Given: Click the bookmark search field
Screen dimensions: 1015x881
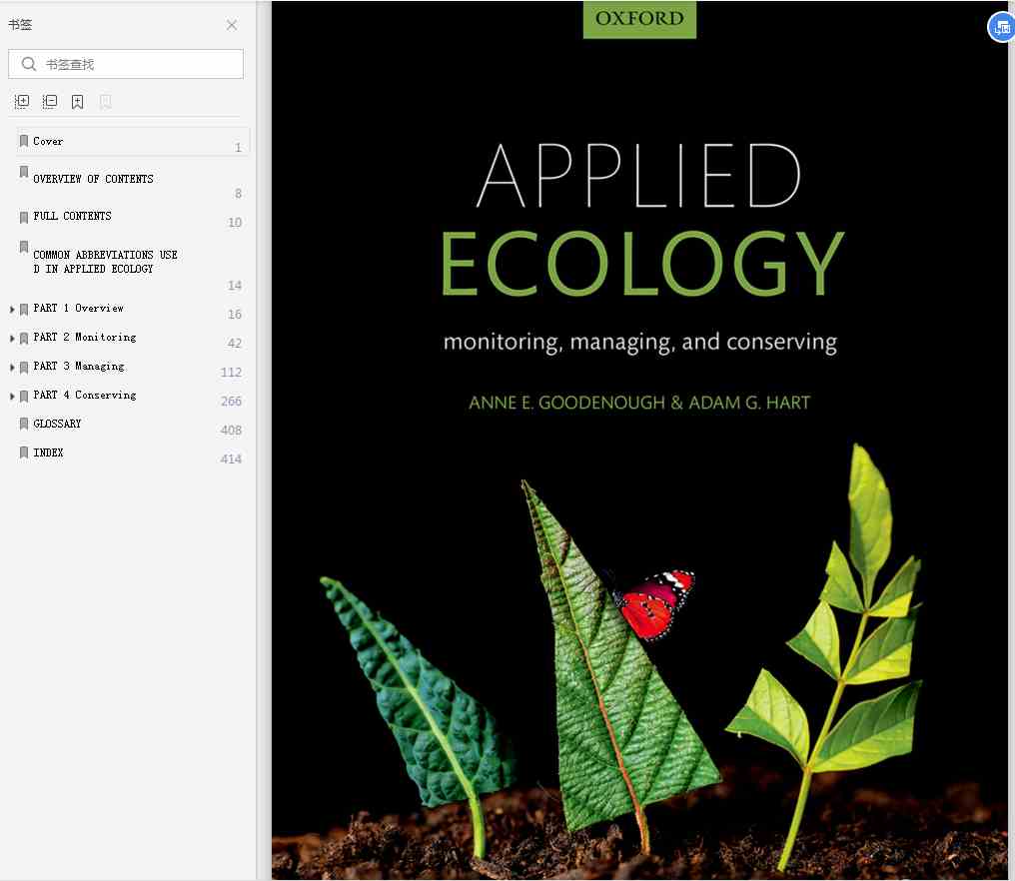Looking at the screenshot, I should (x=126, y=64).
